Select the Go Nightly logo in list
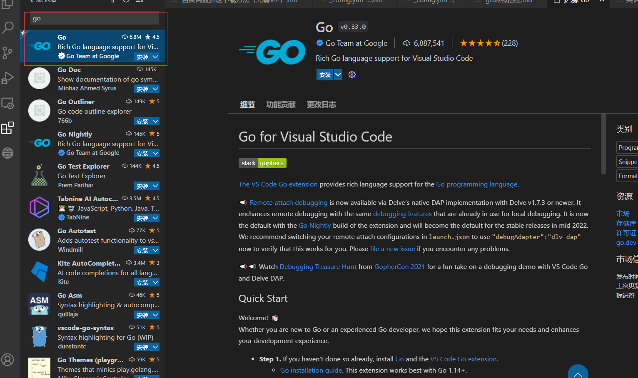This screenshot has width=638, height=378. point(39,143)
